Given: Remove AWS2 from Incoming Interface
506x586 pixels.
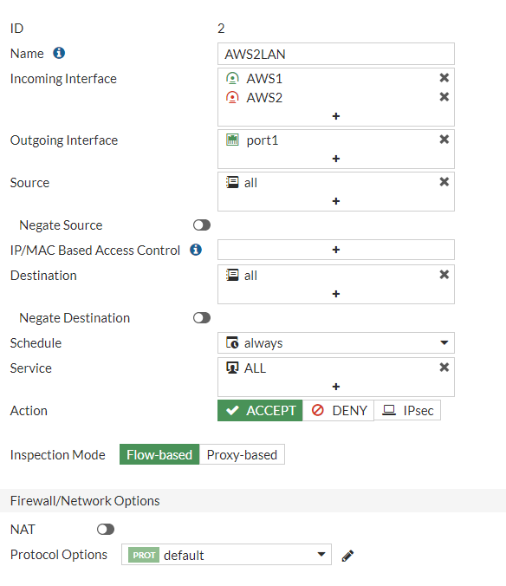Looking at the screenshot, I should click(x=444, y=97).
